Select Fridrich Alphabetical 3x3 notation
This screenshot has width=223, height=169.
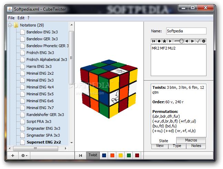(x=47, y=60)
